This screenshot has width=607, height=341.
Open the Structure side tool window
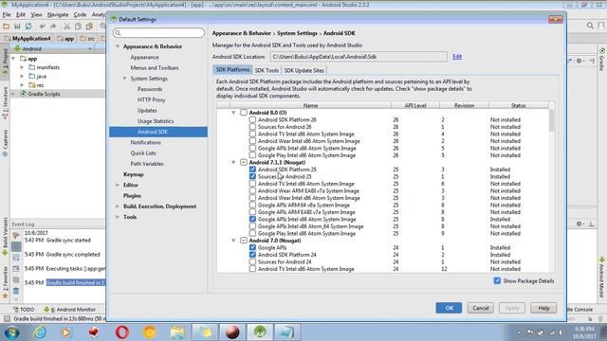click(5, 103)
